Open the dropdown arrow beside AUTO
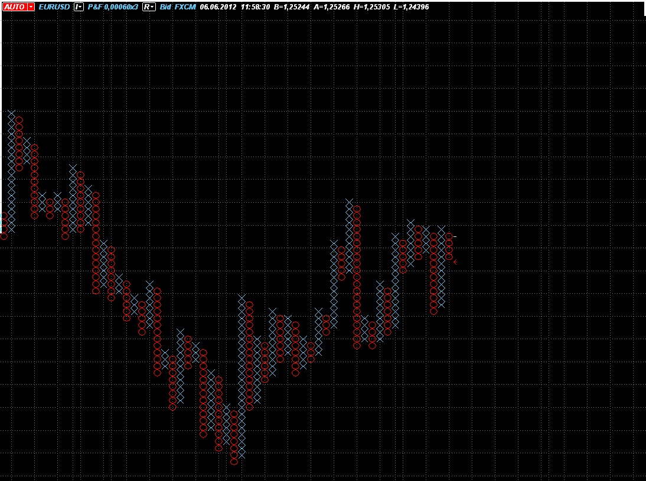646x481 pixels. click(x=31, y=7)
